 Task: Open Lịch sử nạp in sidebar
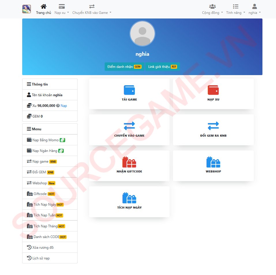click(41, 258)
